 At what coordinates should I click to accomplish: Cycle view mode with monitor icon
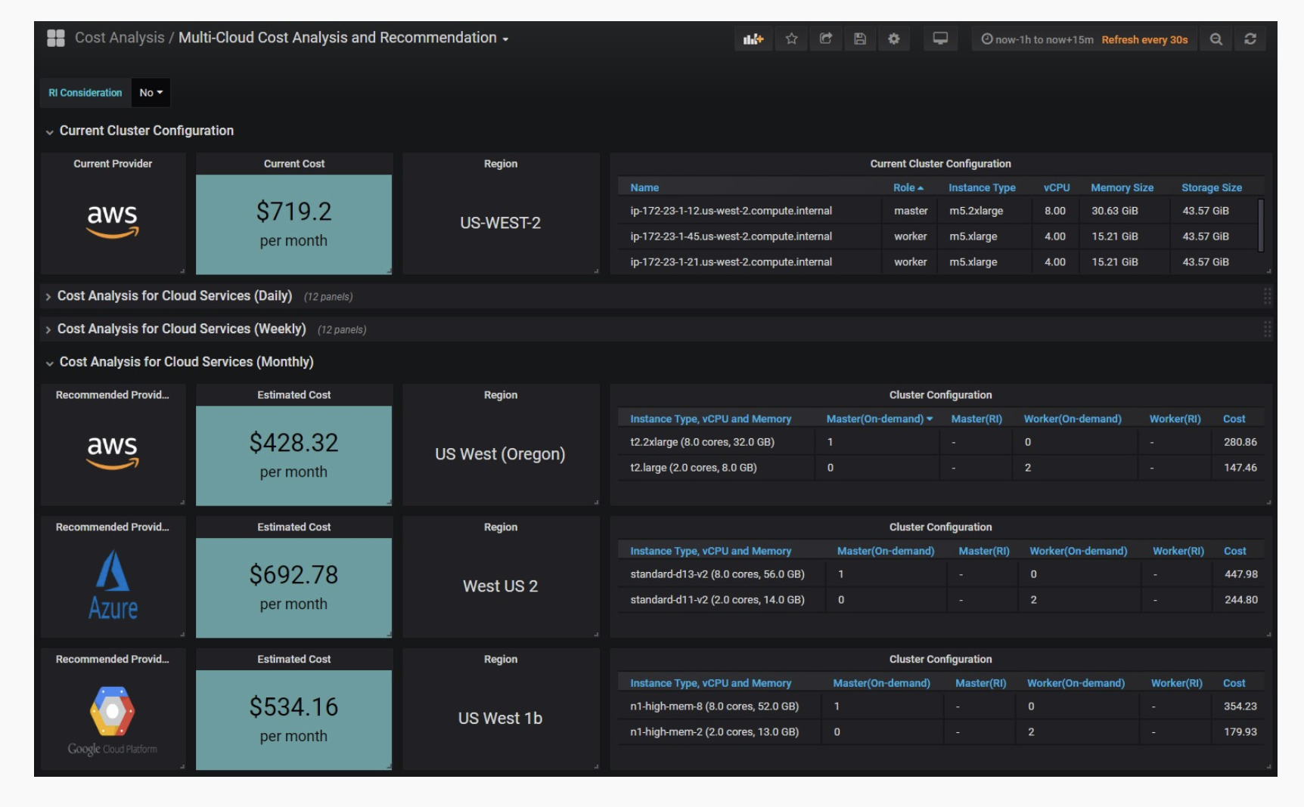point(940,39)
